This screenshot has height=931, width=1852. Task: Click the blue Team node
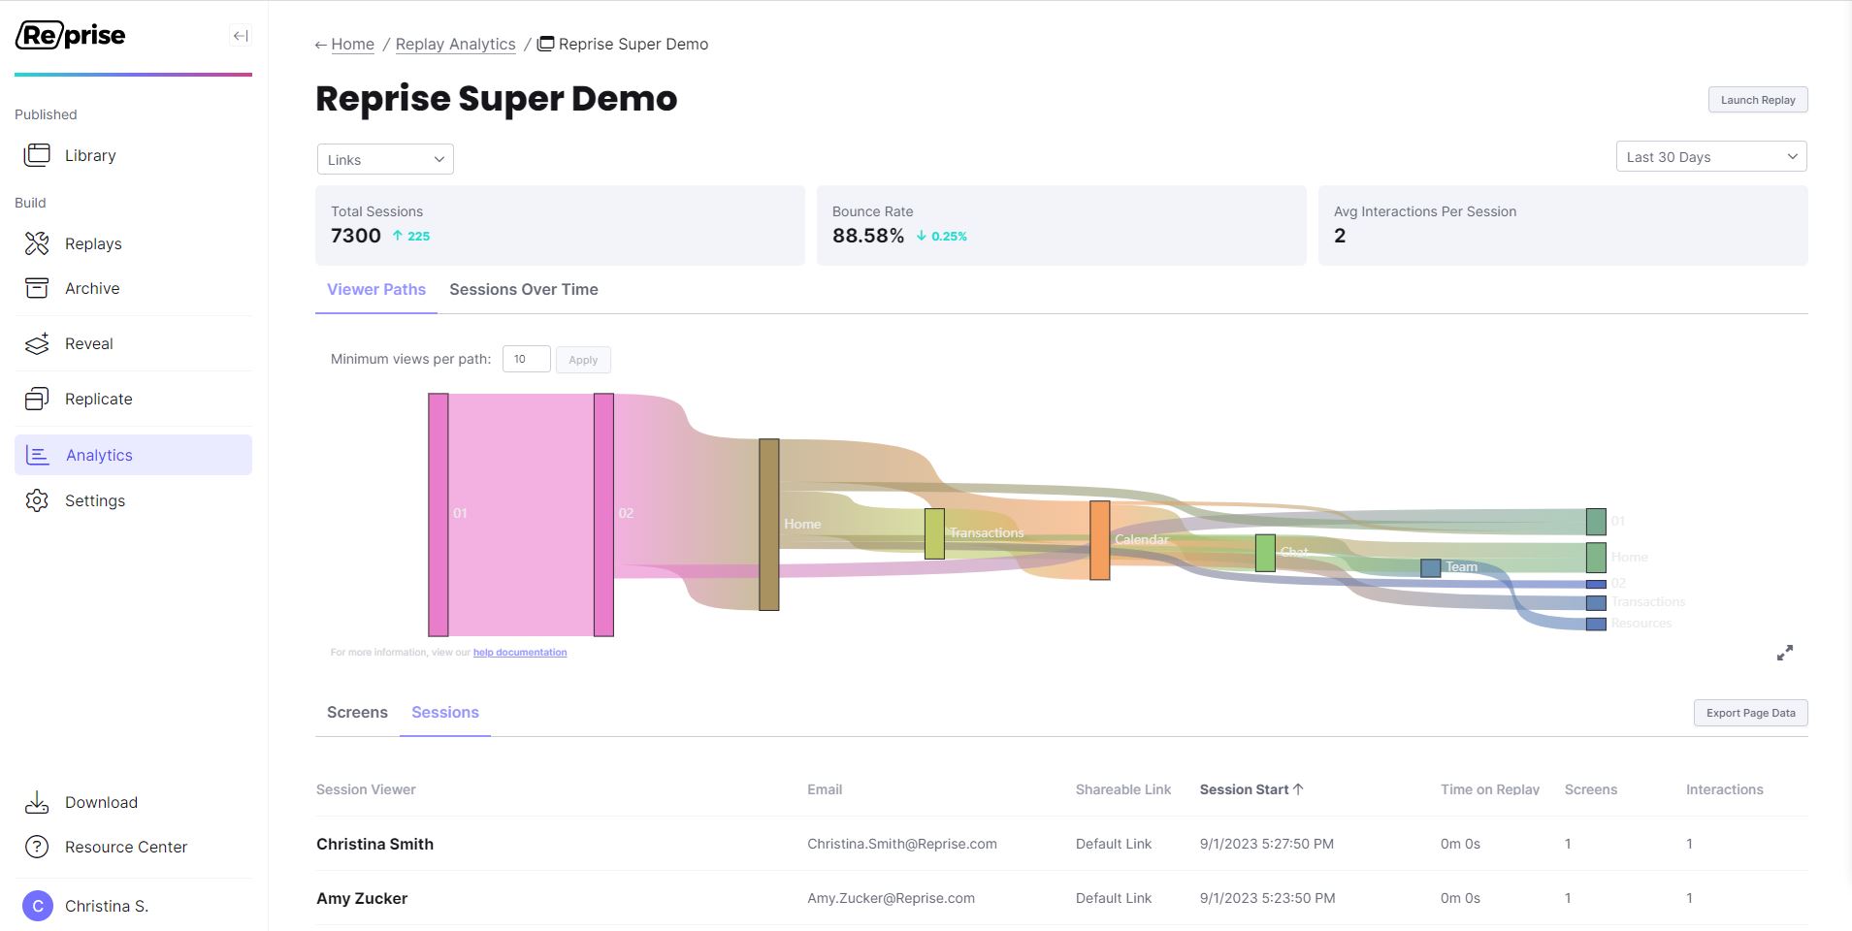point(1431,568)
